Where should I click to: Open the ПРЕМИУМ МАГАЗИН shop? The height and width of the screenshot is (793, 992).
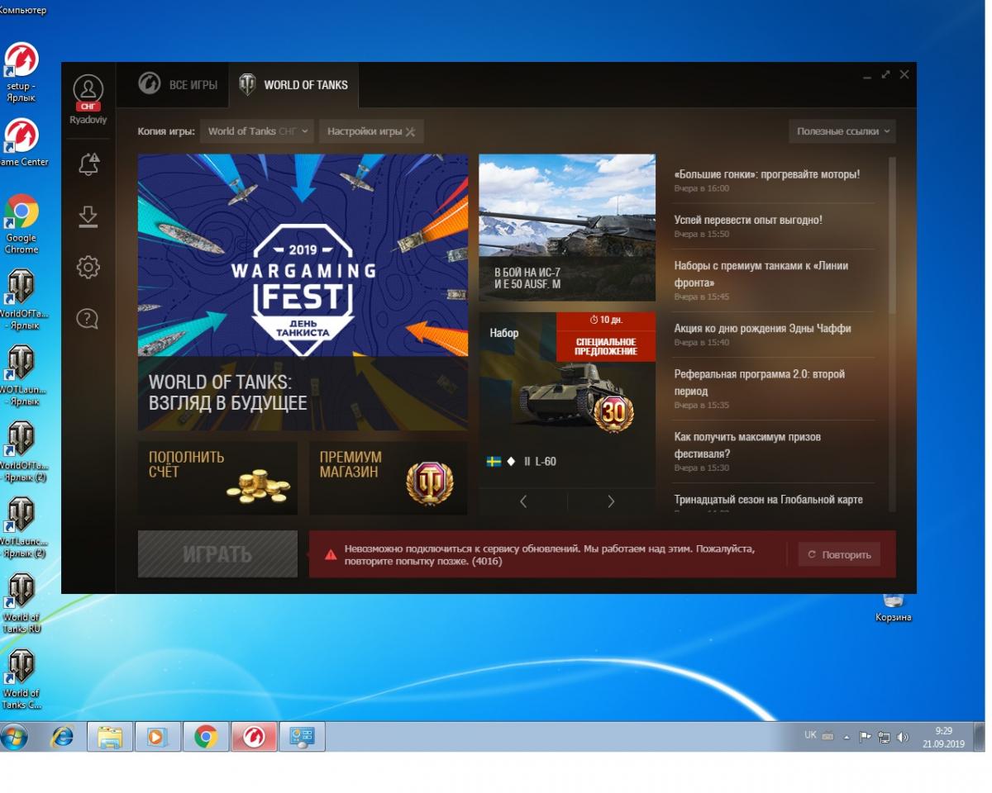389,477
